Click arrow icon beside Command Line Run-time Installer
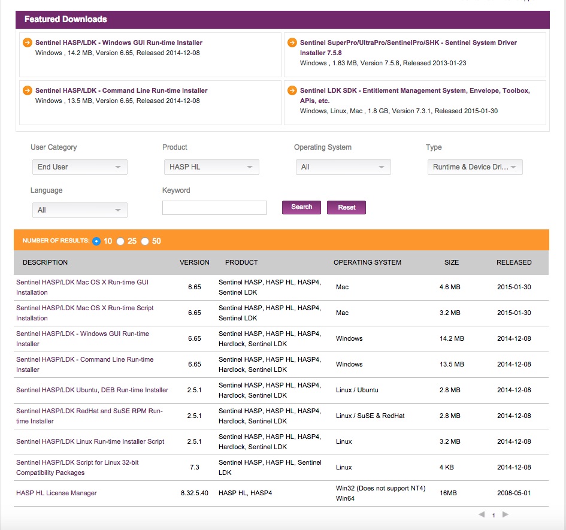Viewport: 566px width, 530px height. 27,90
